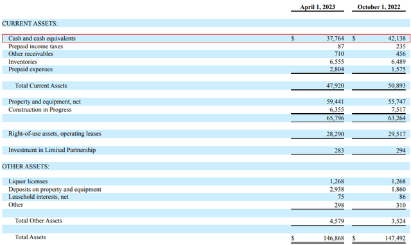Click the 7,517 construction value

click(x=398, y=109)
